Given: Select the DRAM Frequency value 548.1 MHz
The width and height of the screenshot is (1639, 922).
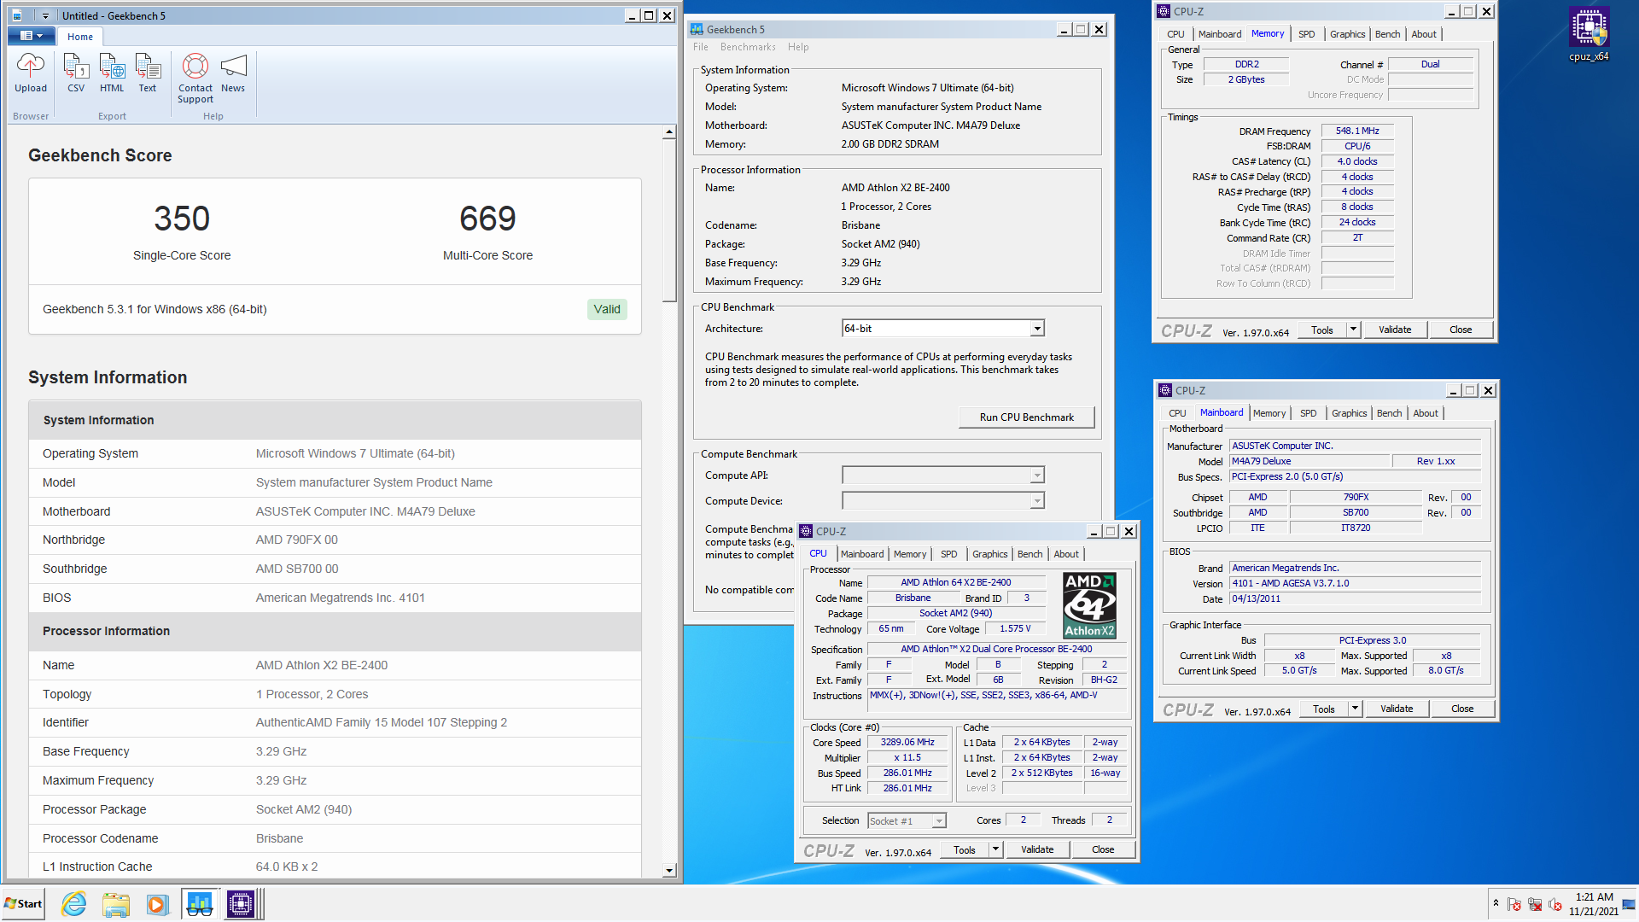Looking at the screenshot, I should [1356, 131].
